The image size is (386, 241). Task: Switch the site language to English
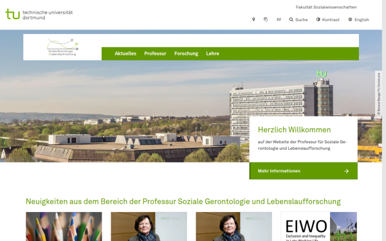pos(359,20)
